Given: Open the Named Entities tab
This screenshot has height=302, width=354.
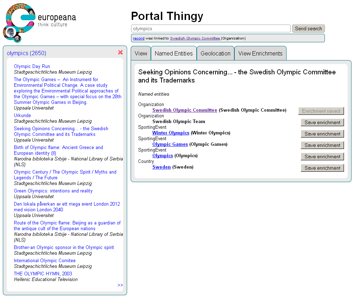Looking at the screenshot, I should click(x=174, y=54).
